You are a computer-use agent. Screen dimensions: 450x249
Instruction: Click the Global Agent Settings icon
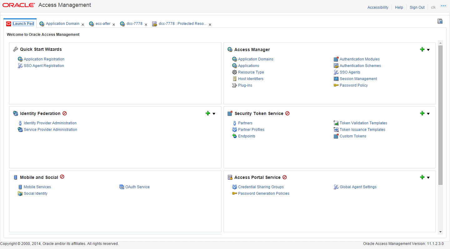(336, 187)
